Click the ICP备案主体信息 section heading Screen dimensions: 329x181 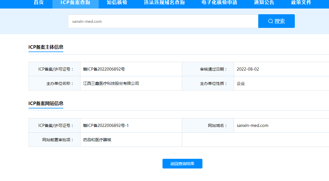(x=46, y=47)
